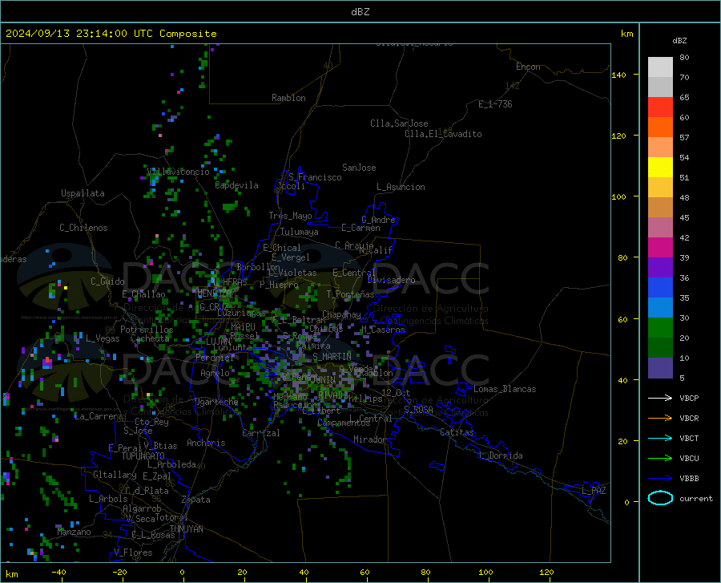Click the 'E_1-736' map label

[x=495, y=104]
